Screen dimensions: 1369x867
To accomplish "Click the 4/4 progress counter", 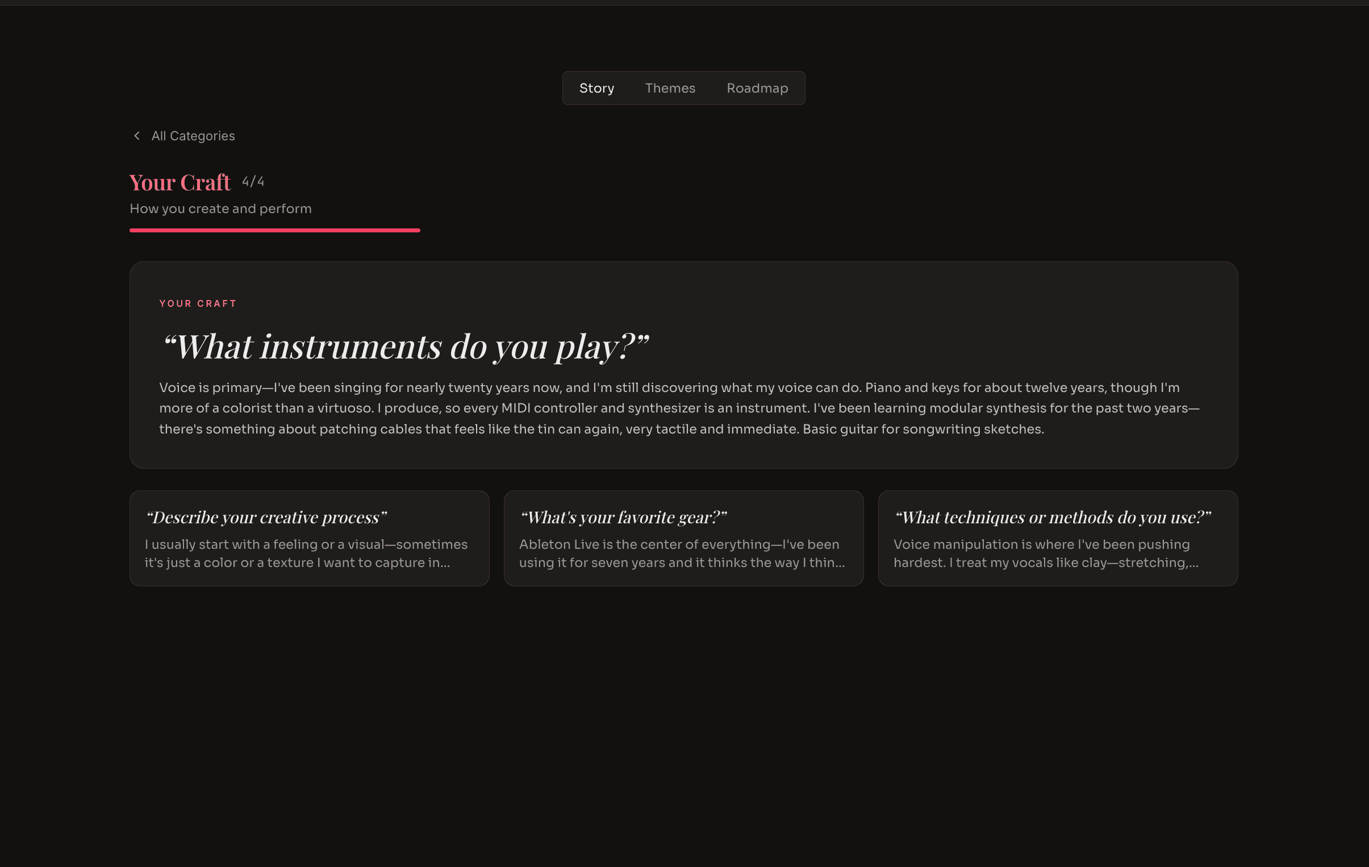I will point(253,181).
